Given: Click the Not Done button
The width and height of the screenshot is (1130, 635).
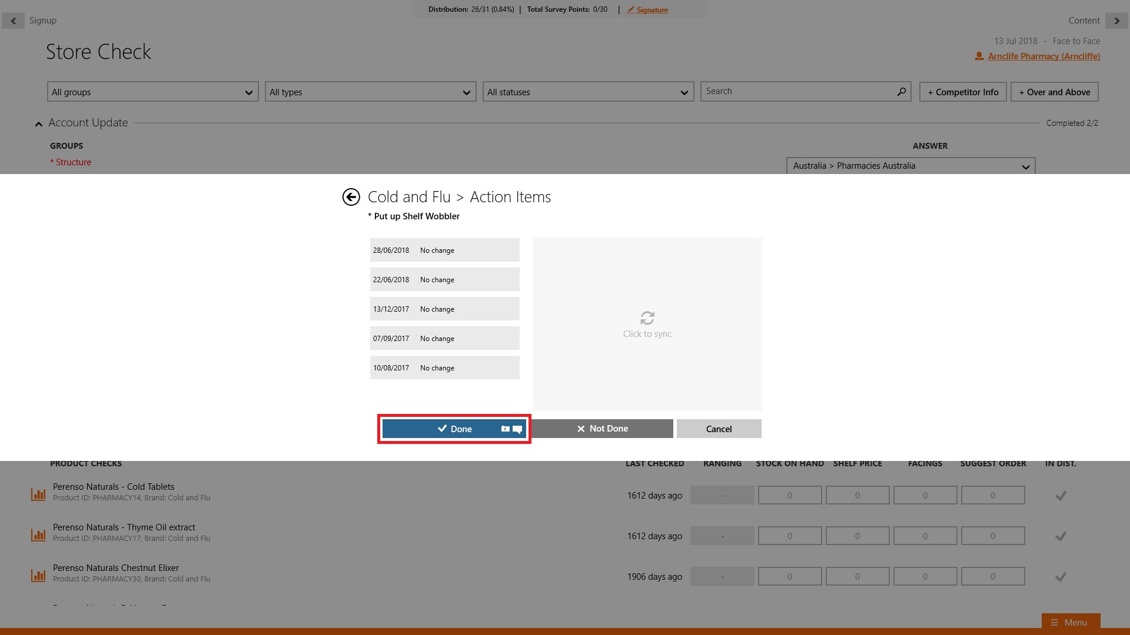Looking at the screenshot, I should click(x=602, y=429).
